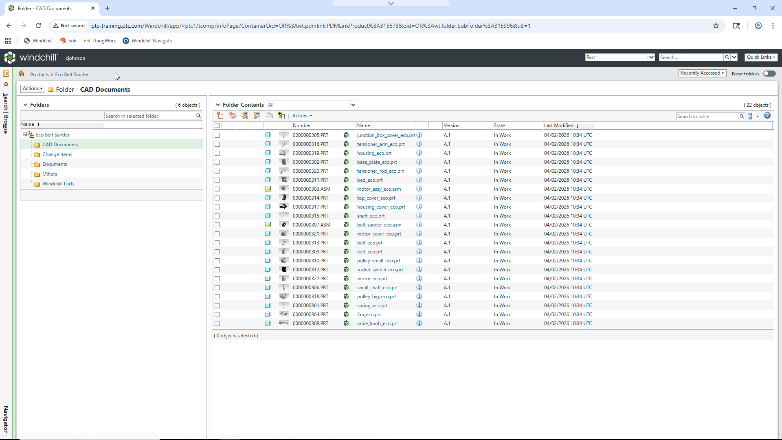The height and width of the screenshot is (440, 782).
Task: Check the box for 0000000303.ASM row
Action: coord(217,189)
